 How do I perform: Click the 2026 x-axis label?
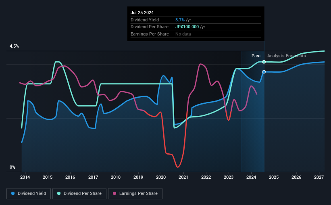coord(296,177)
